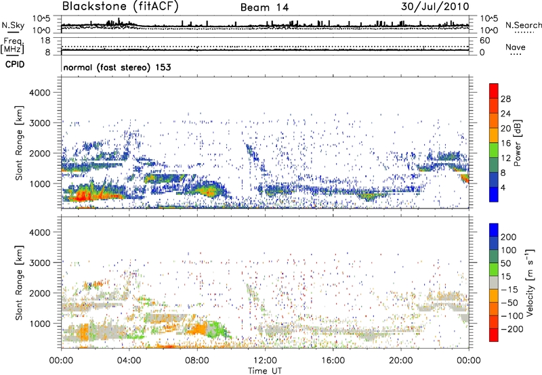Click the 28 tick label on Power colorbar
This screenshot has width=542, height=375.
pos(505,99)
